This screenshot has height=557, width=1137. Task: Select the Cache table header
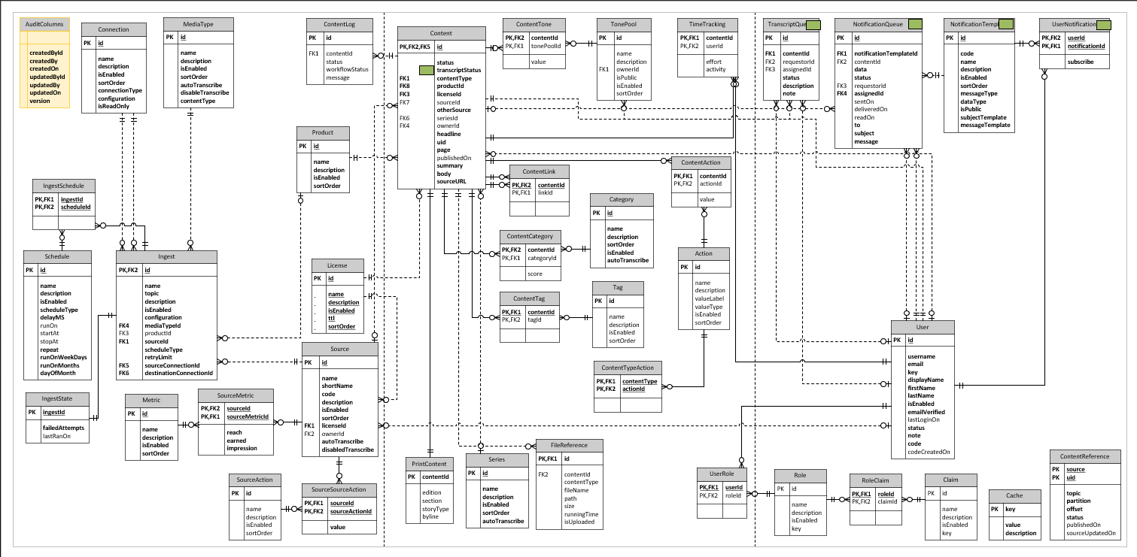click(x=1014, y=495)
